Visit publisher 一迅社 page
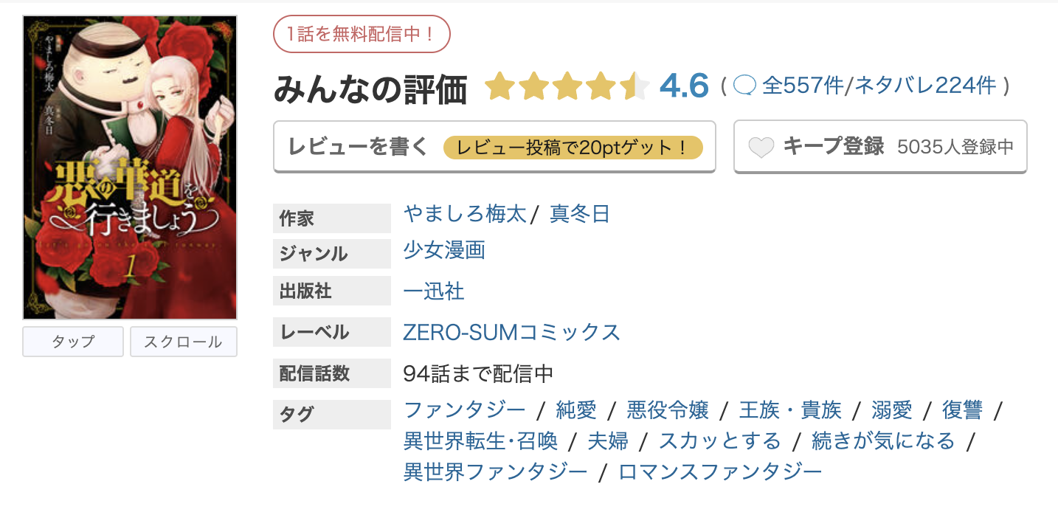This screenshot has height=515, width=1058. coord(432,291)
